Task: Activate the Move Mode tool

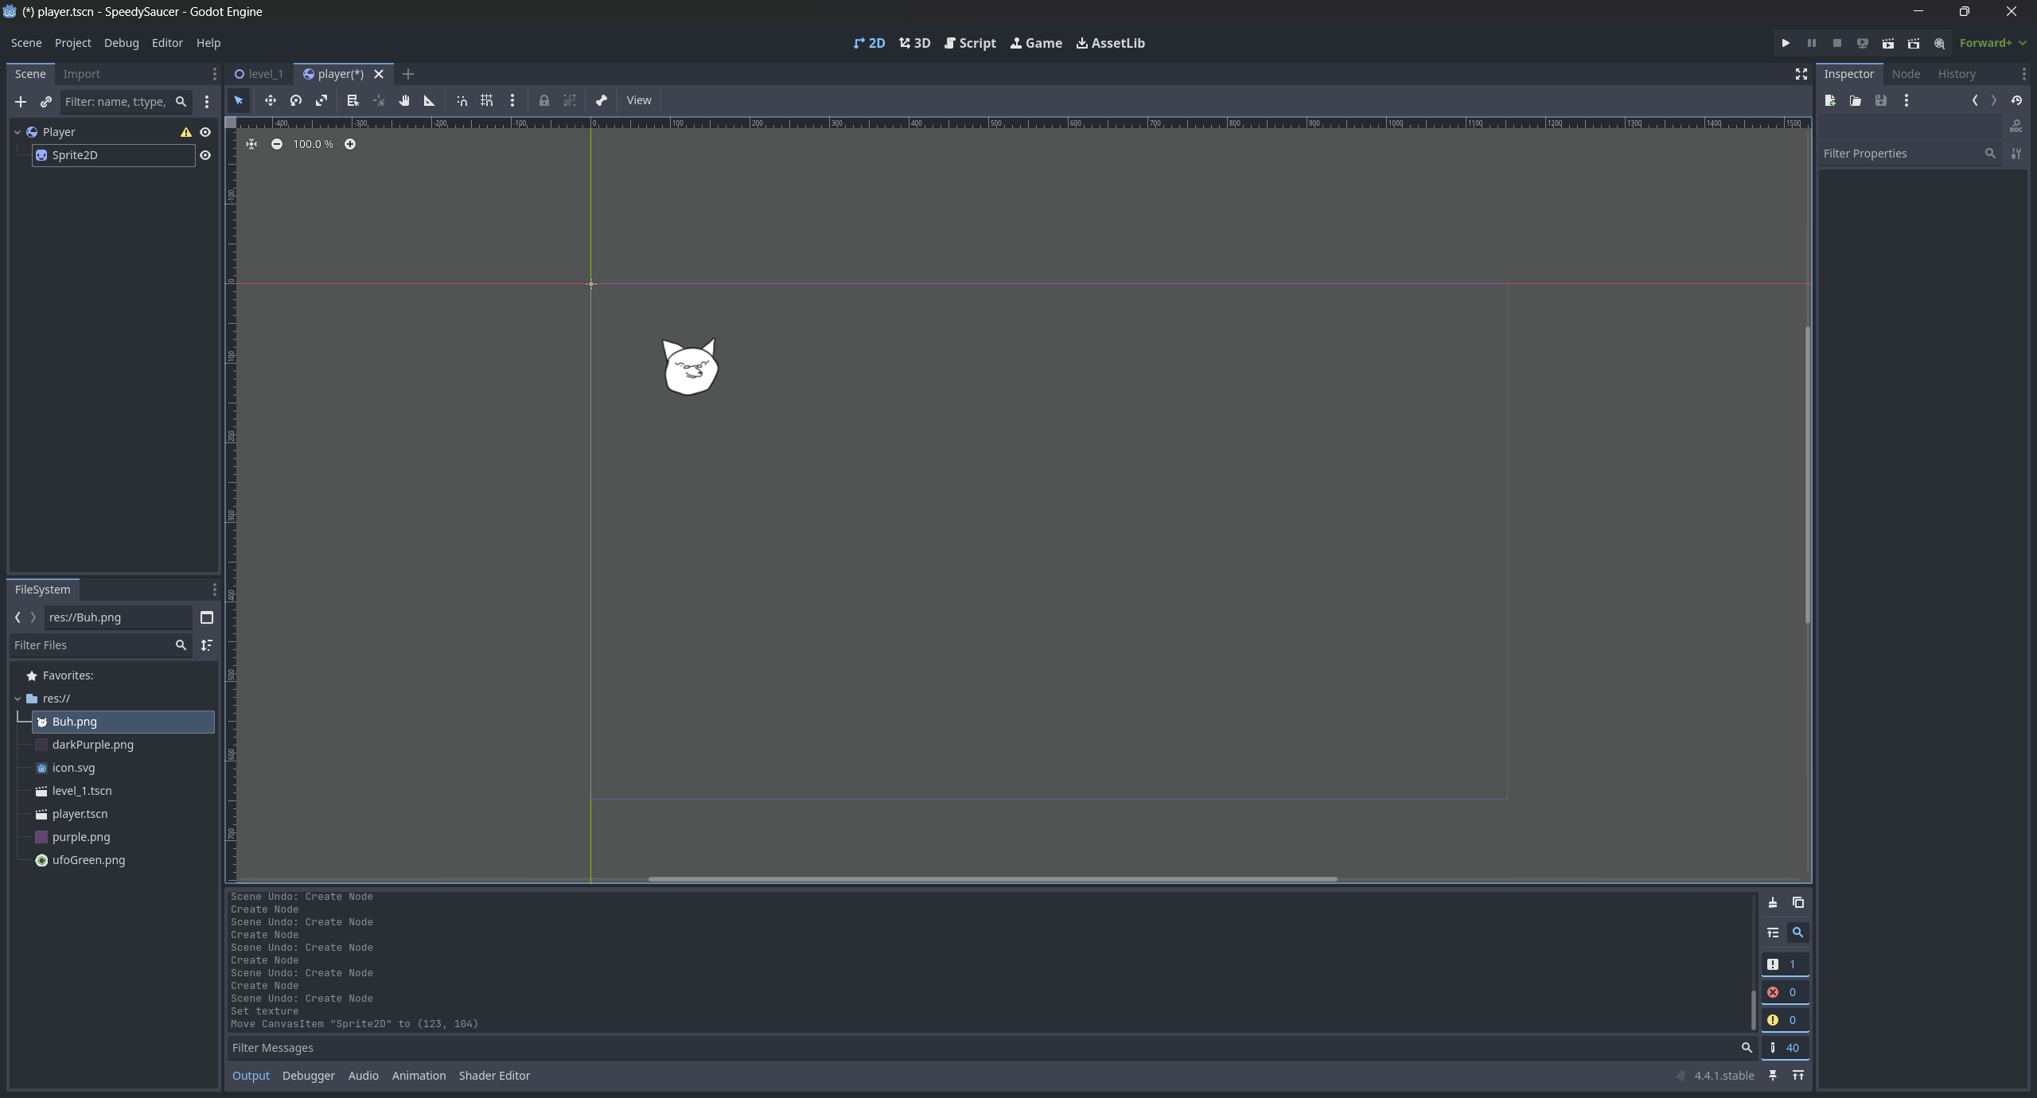Action: 271,100
